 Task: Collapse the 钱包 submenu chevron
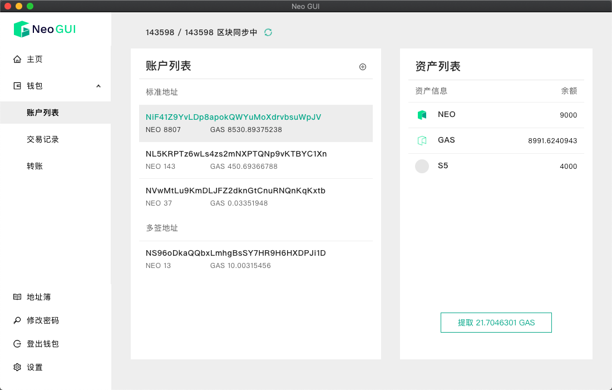(98, 86)
